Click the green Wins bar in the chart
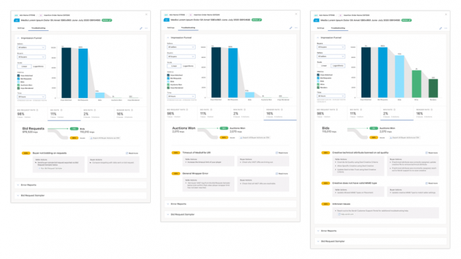The height and width of the screenshot is (259, 461). (416, 84)
